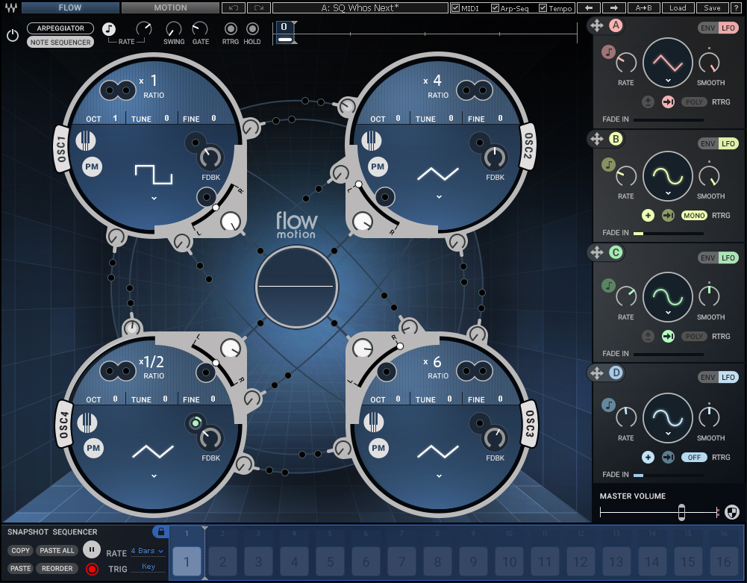Select the Flow tab
The height and width of the screenshot is (583, 747).
70,8
